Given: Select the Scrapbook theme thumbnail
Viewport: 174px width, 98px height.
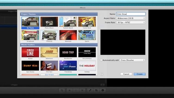Looking at the screenshot, I should tap(30, 35).
